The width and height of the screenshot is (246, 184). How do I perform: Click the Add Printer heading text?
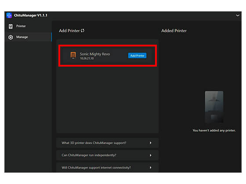click(x=69, y=31)
